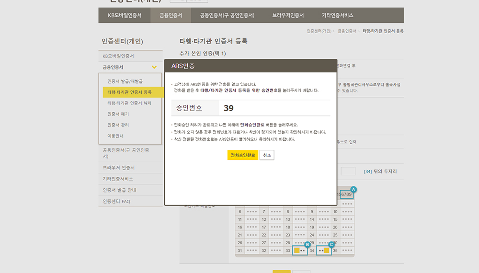Click the approval number 39

pos(228,108)
